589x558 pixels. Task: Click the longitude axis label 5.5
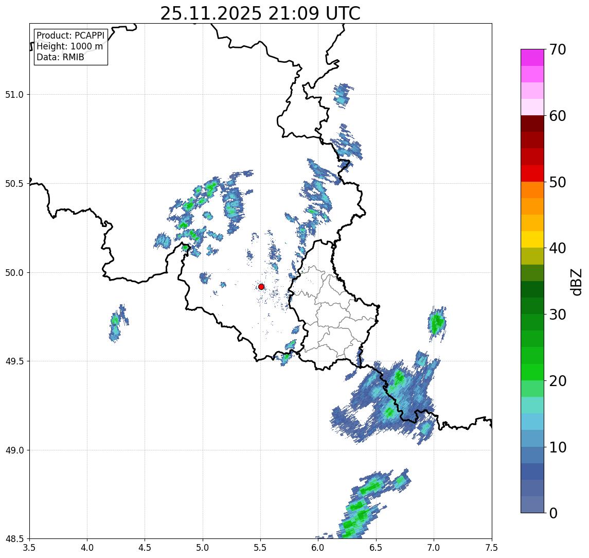pos(261,548)
